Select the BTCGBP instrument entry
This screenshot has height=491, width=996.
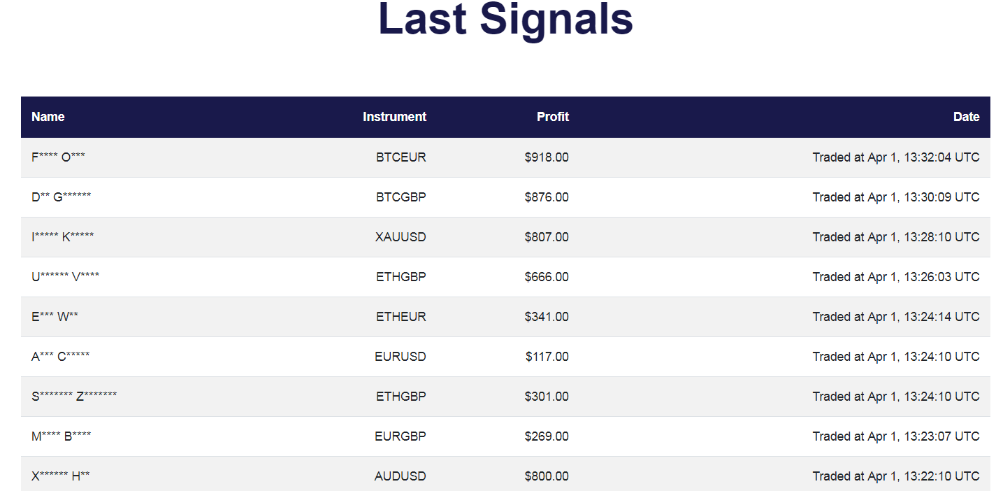point(400,197)
